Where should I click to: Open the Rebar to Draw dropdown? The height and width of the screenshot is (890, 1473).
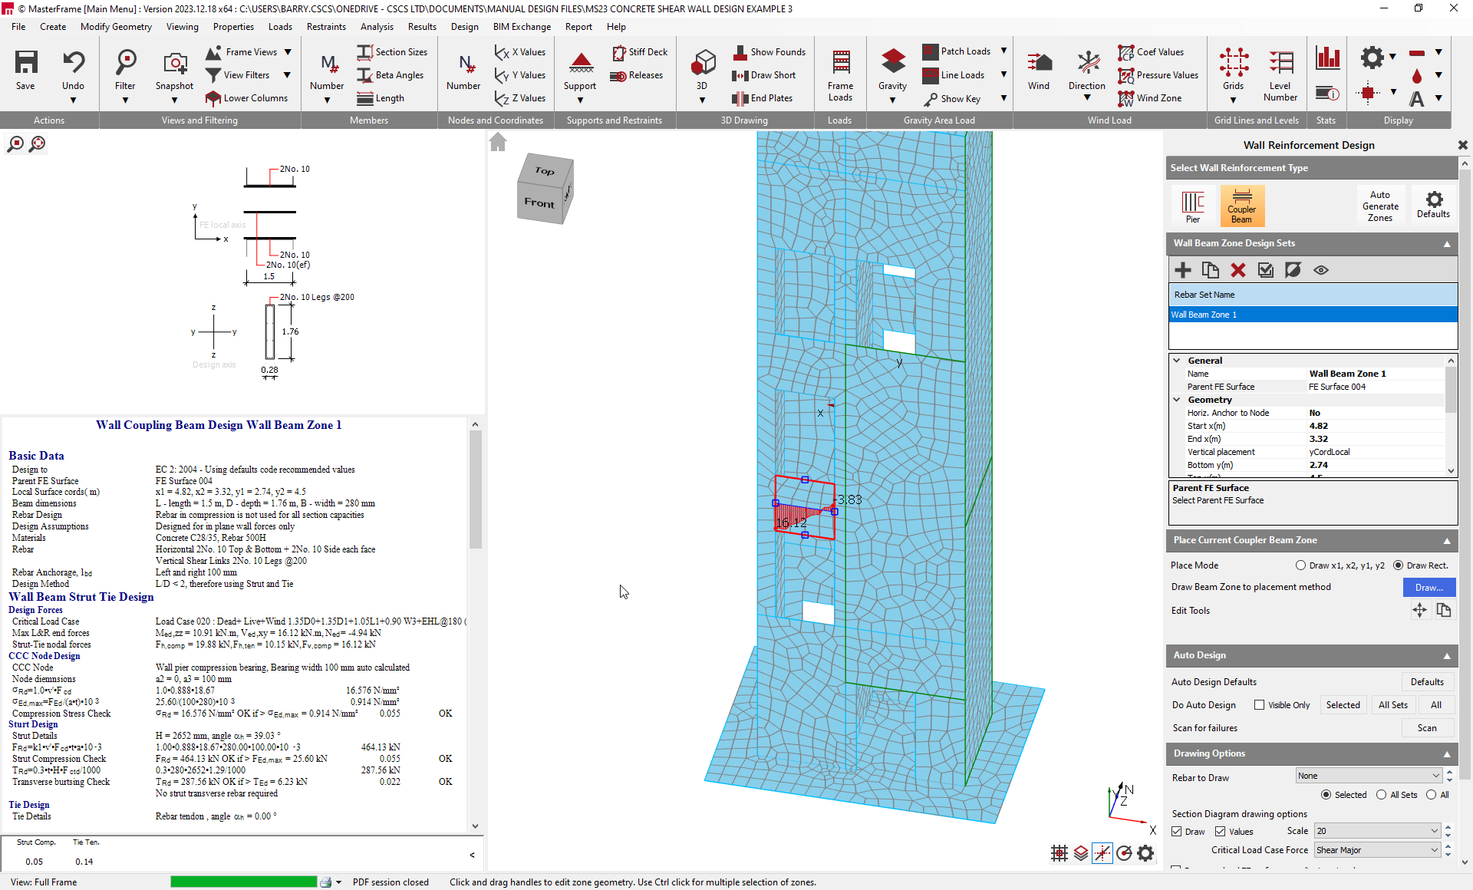coord(1369,776)
